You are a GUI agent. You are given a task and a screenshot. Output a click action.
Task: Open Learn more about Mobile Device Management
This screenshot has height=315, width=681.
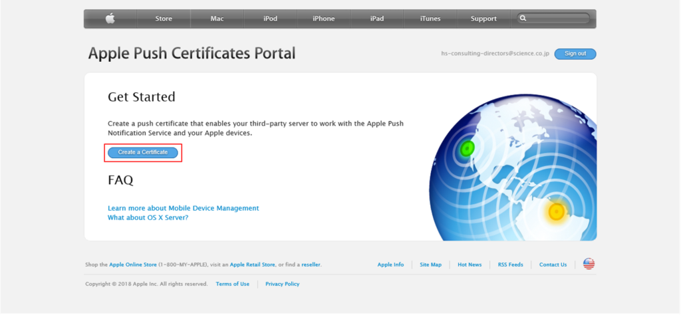183,208
